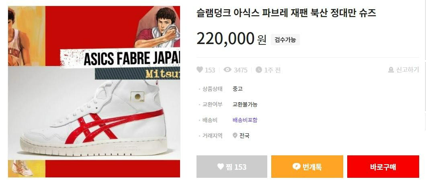Screen dimensions: 426x183
Task: Click the 220,000 원 price
Action: click(x=231, y=39)
